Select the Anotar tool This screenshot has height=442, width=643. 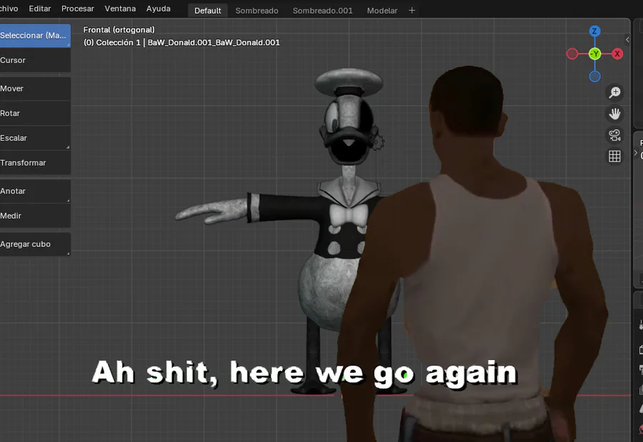(x=35, y=191)
